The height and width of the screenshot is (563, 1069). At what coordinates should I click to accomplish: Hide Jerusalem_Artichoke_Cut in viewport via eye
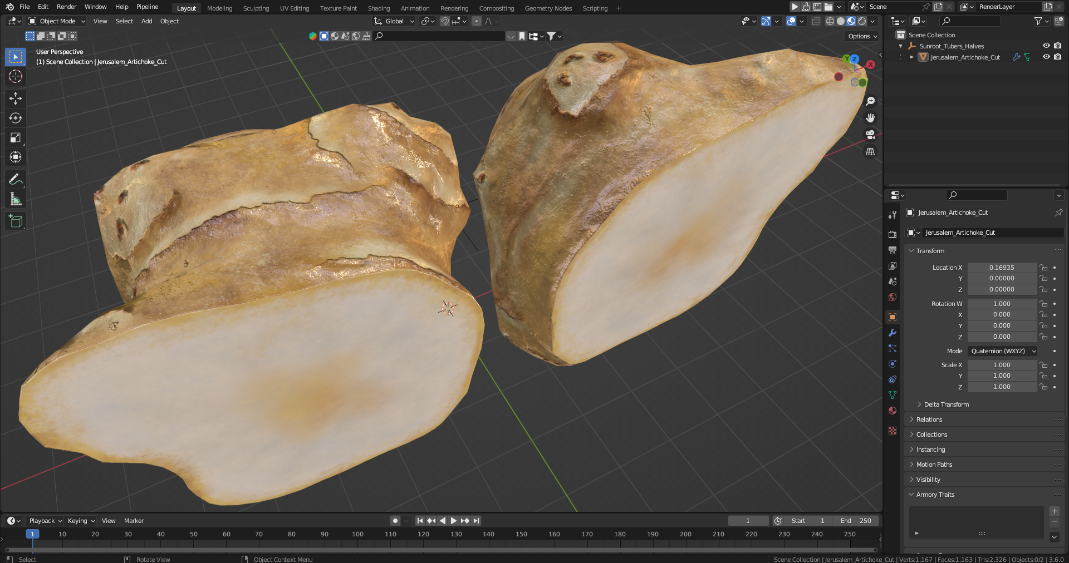point(1046,57)
